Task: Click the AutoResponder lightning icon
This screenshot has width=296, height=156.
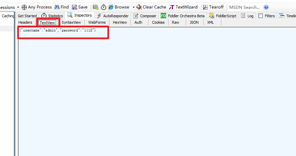Action: pyautogui.click(x=99, y=16)
